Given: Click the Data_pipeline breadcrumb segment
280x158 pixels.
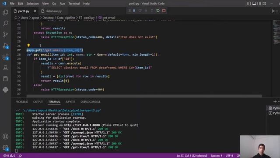Looking at the screenshot, I should 66,18.
